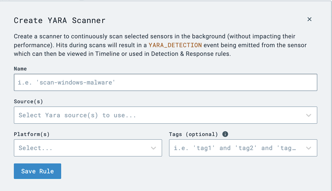
Task: Click Save Rule to create the scanner
Action: pyautogui.click(x=37, y=171)
